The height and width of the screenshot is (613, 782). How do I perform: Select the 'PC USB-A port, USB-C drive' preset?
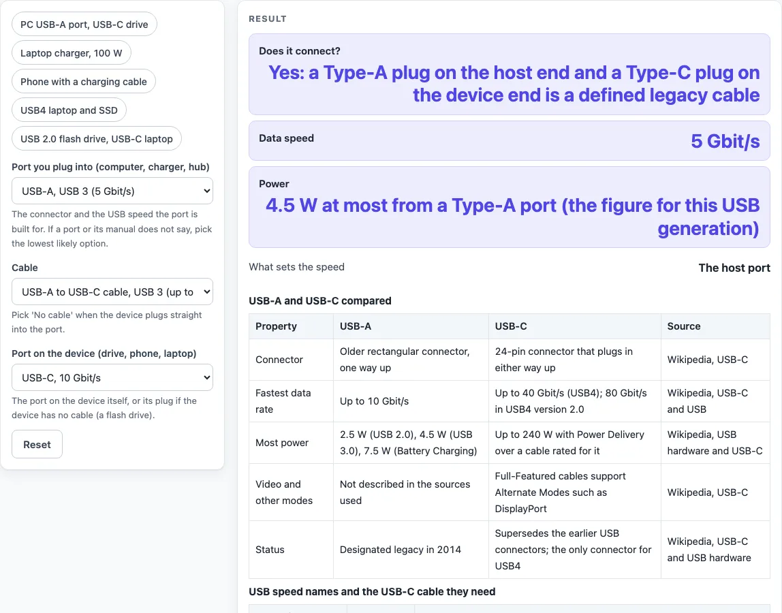tap(84, 25)
